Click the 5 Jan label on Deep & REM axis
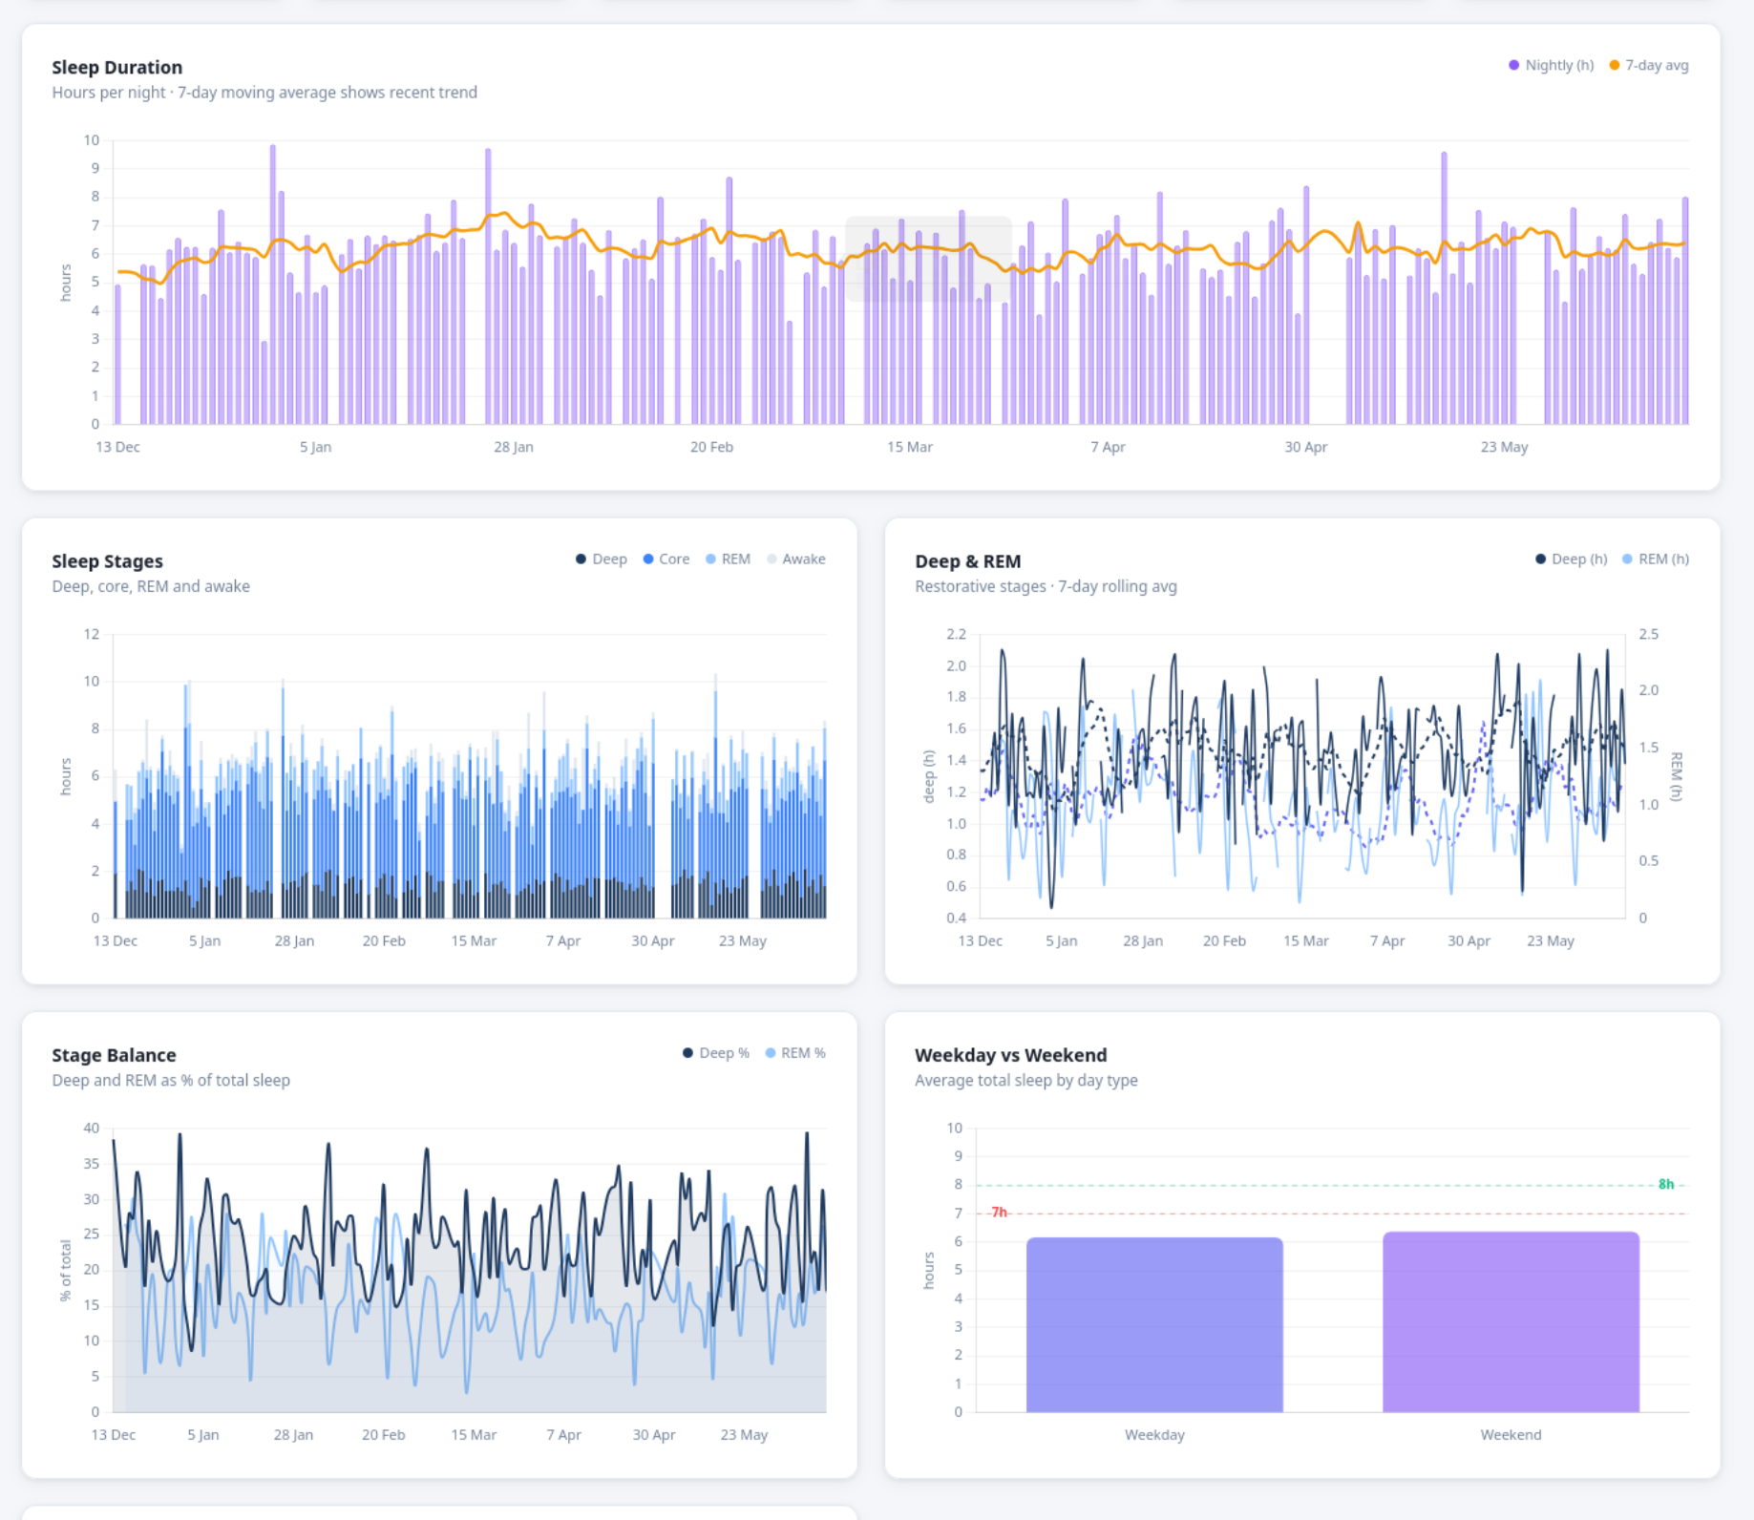This screenshot has height=1520, width=1754. [x=1061, y=940]
